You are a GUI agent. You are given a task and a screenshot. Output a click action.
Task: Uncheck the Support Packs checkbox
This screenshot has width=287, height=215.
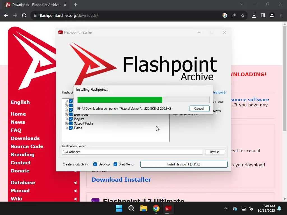pyautogui.click(x=71, y=123)
